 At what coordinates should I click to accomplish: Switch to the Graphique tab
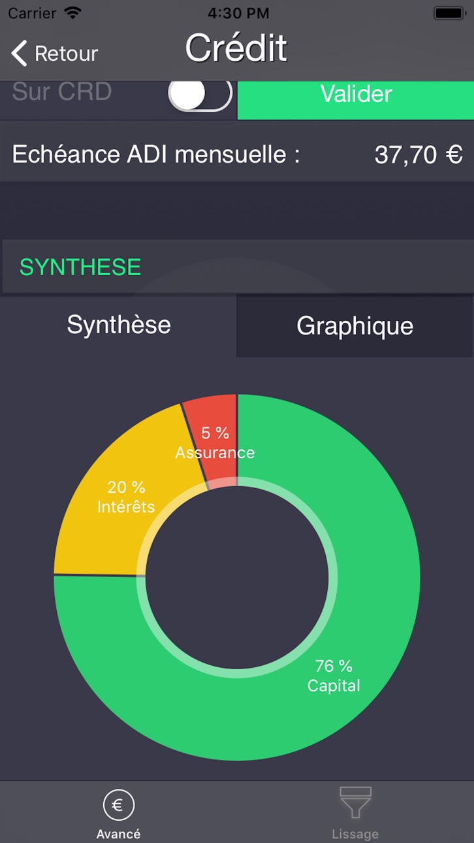click(x=355, y=325)
